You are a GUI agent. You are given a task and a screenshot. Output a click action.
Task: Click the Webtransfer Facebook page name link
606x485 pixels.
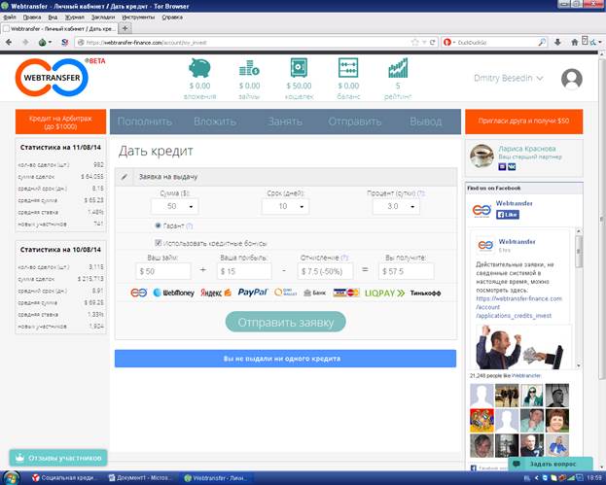coord(514,203)
